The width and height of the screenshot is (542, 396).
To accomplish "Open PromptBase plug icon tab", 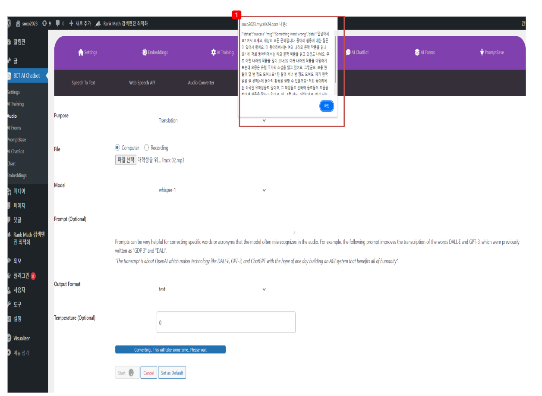I will point(482,53).
